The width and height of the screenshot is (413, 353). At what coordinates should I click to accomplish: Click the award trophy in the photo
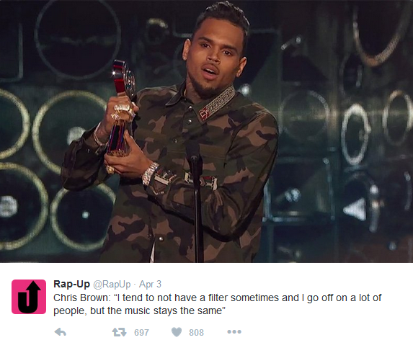[121, 108]
